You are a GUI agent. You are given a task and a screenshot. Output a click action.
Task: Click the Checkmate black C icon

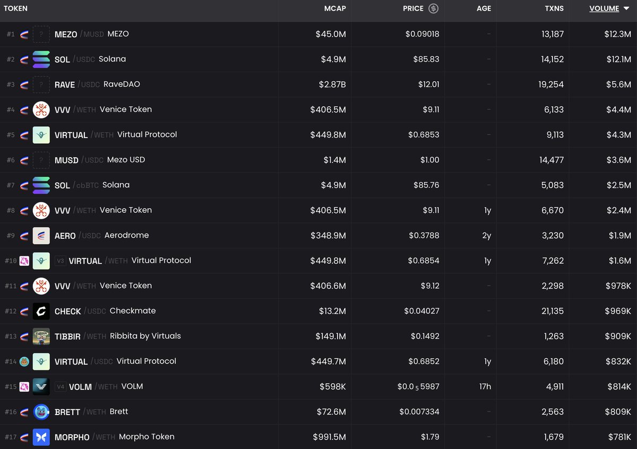(x=41, y=311)
